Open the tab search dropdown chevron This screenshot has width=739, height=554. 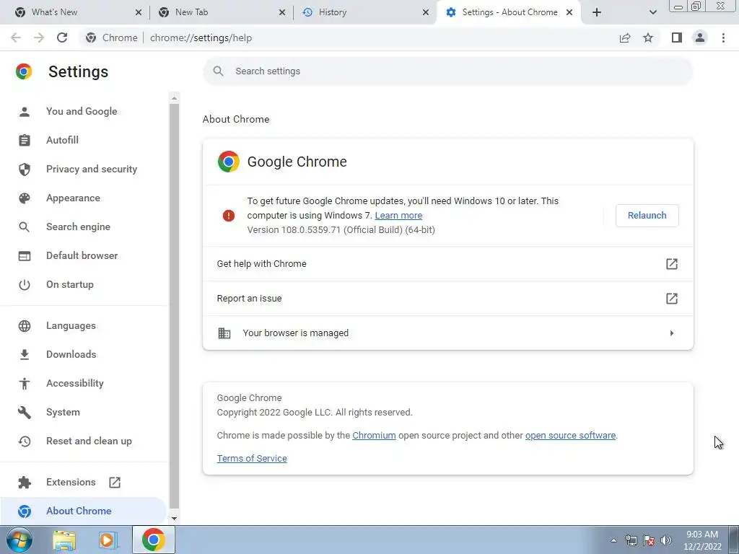652,12
